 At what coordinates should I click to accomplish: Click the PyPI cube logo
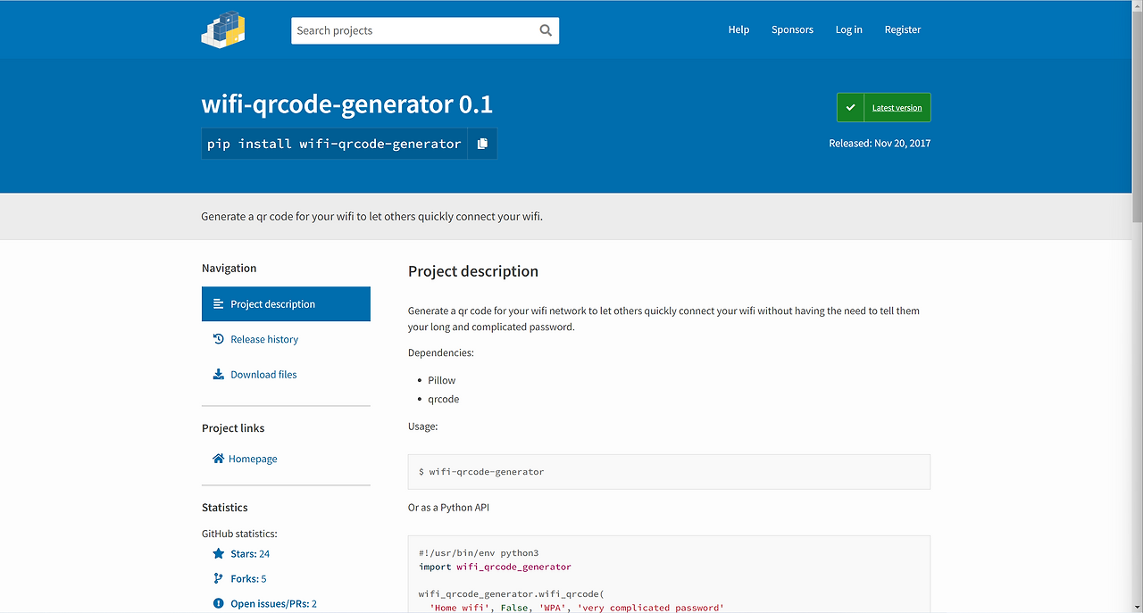click(223, 29)
